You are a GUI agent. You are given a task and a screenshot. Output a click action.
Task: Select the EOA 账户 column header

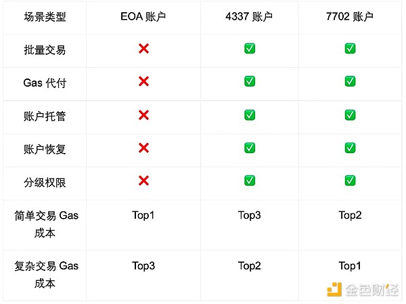tap(143, 16)
